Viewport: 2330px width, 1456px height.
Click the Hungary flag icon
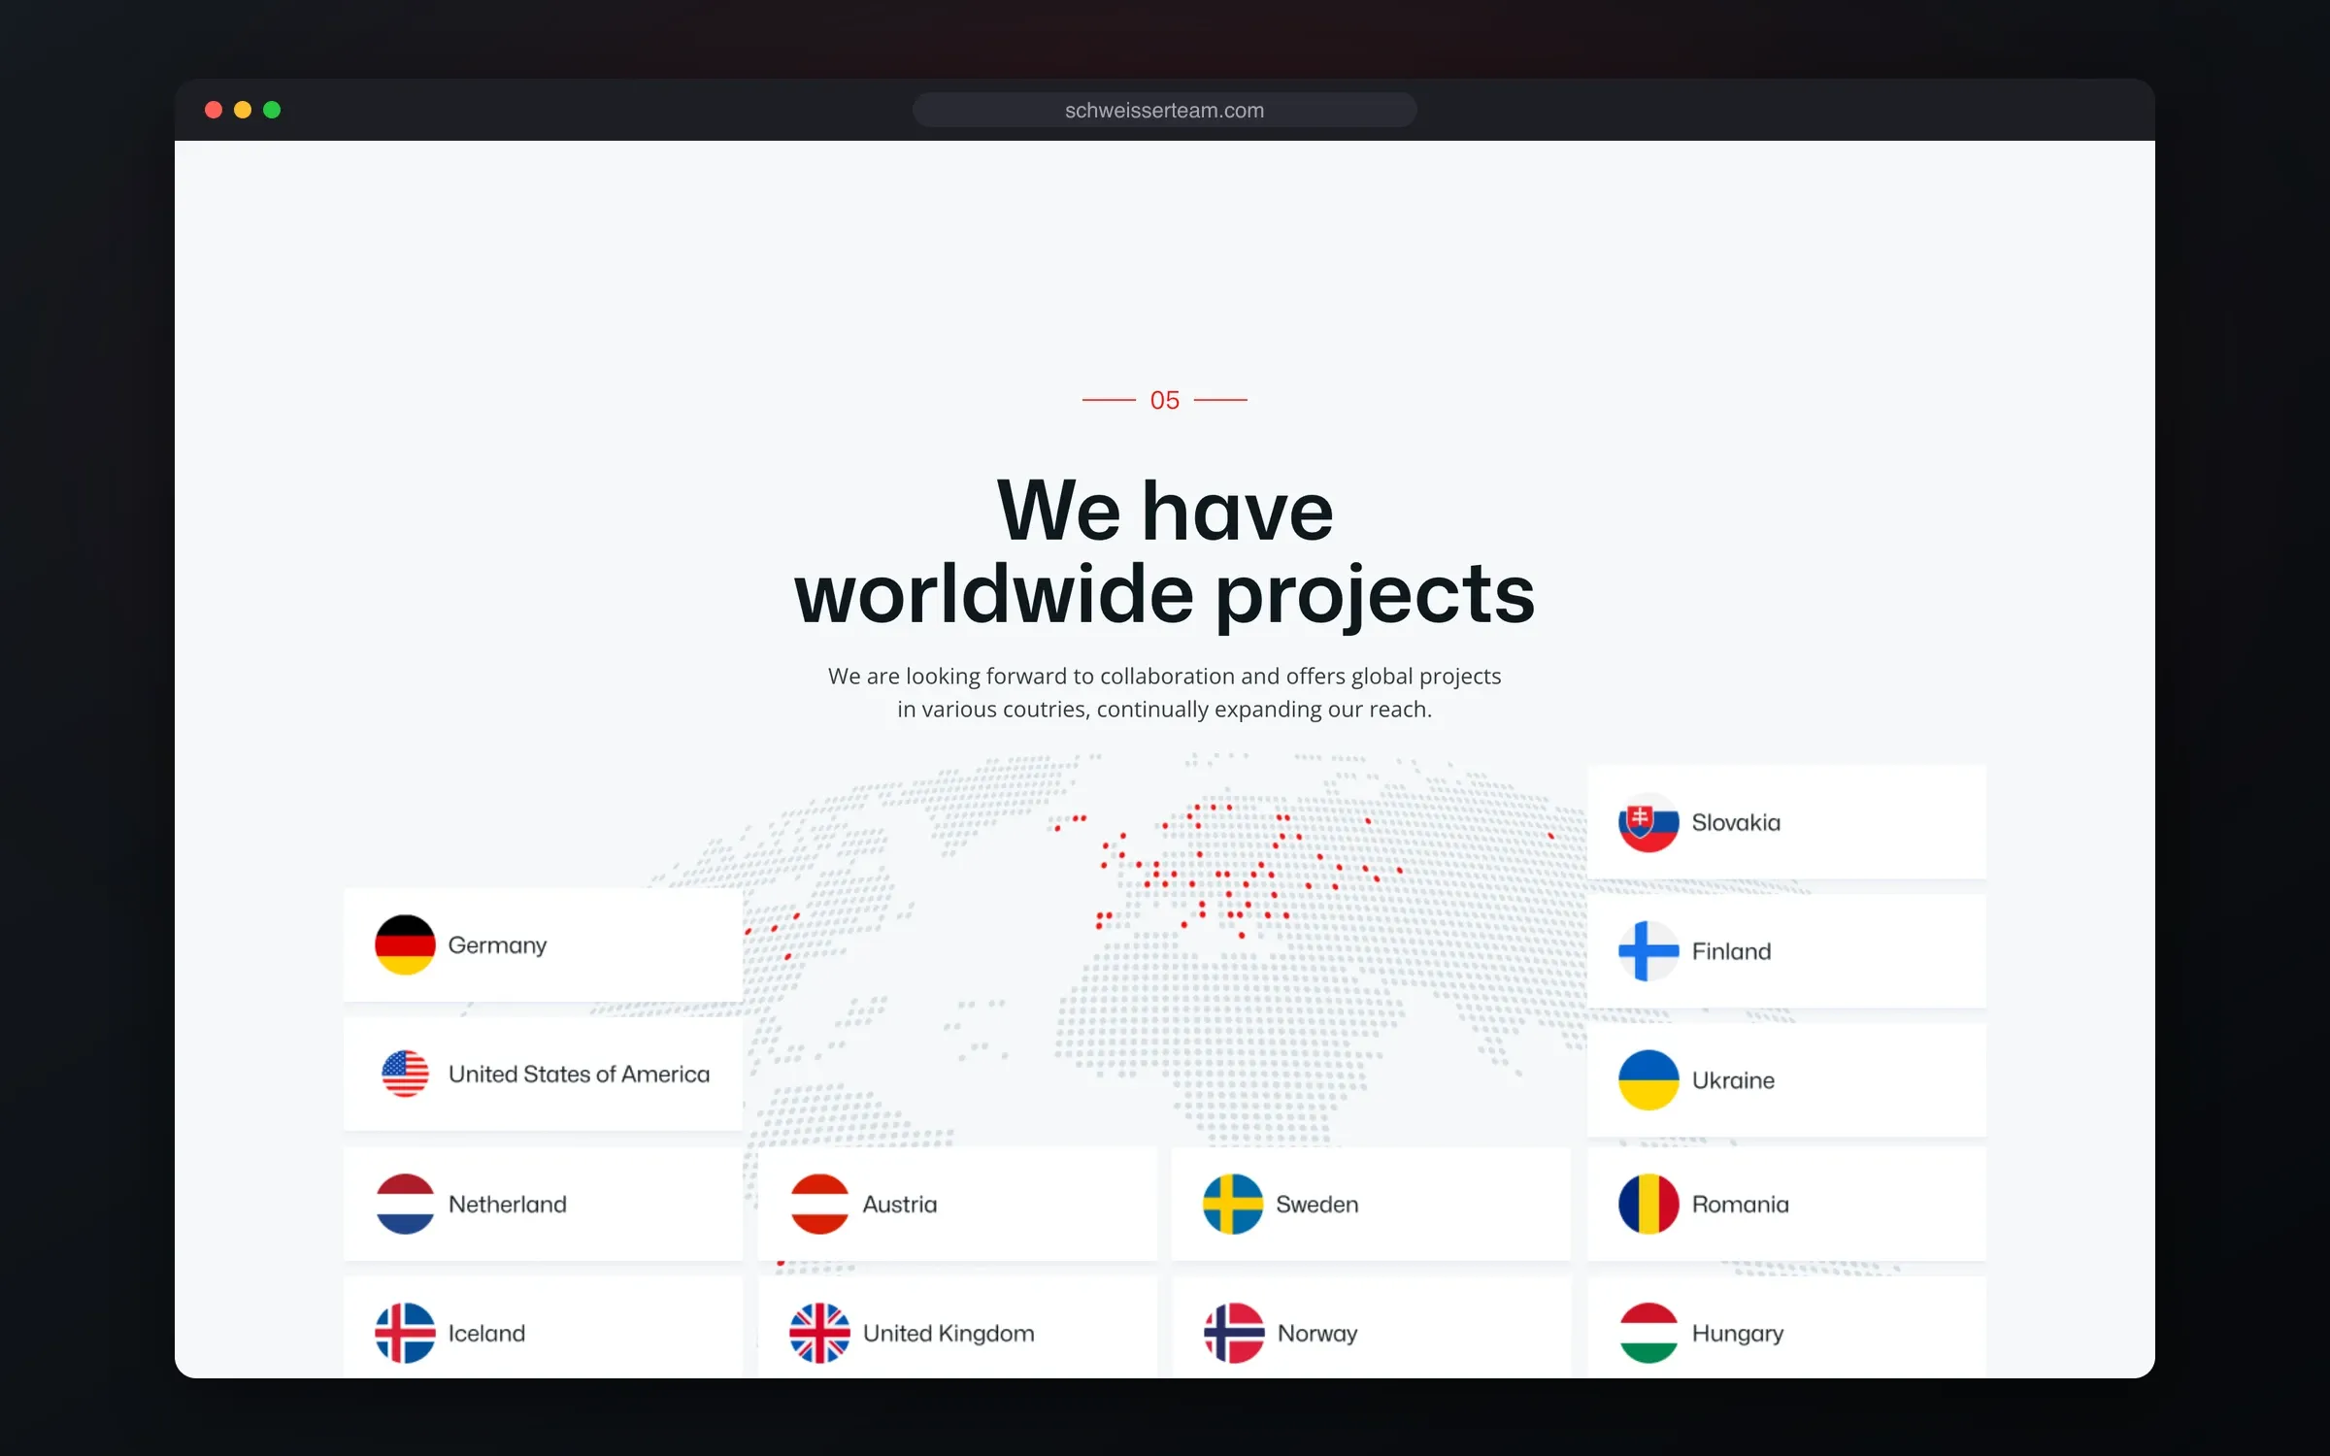point(1648,1333)
